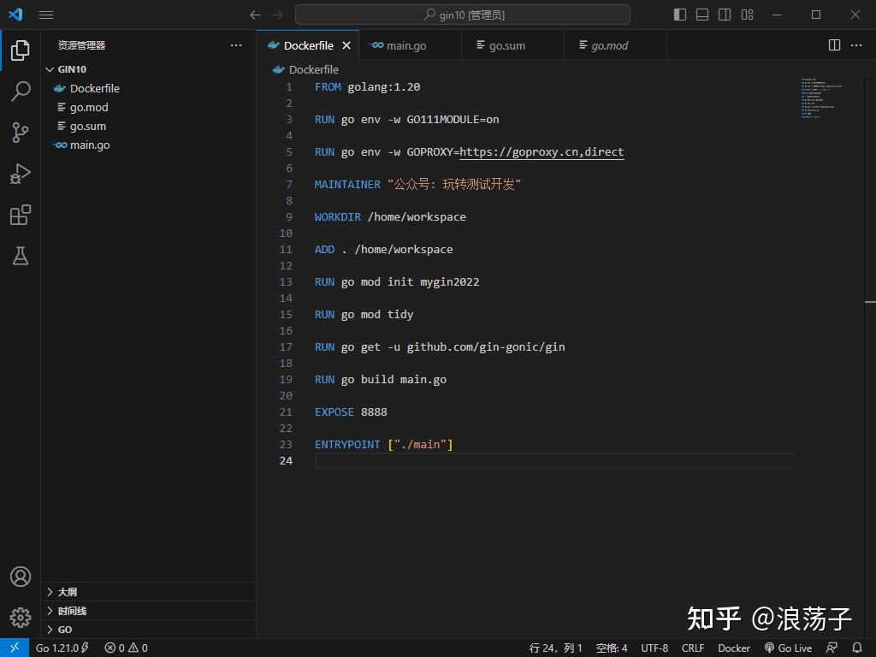The height and width of the screenshot is (657, 876).
Task: Switch to the main.go tab
Action: 404,44
